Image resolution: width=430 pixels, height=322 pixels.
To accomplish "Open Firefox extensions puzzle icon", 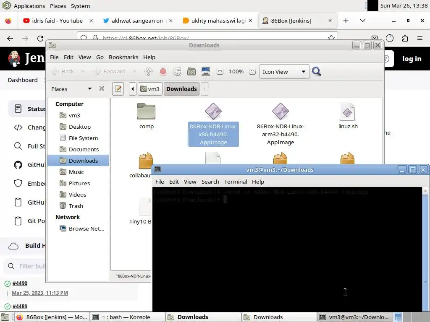I will 405,38.
